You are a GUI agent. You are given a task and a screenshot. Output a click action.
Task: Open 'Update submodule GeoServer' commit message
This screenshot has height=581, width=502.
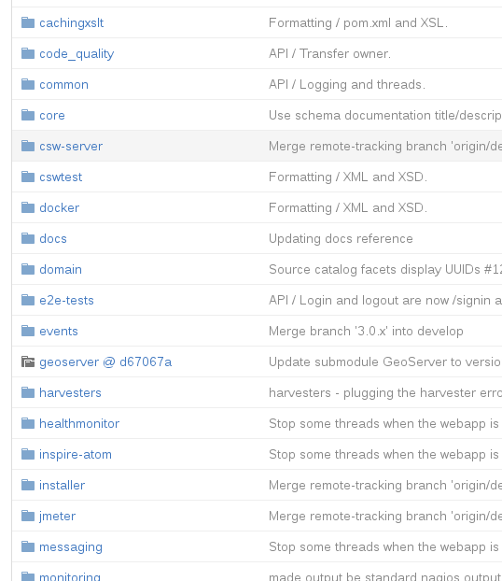[x=385, y=361]
